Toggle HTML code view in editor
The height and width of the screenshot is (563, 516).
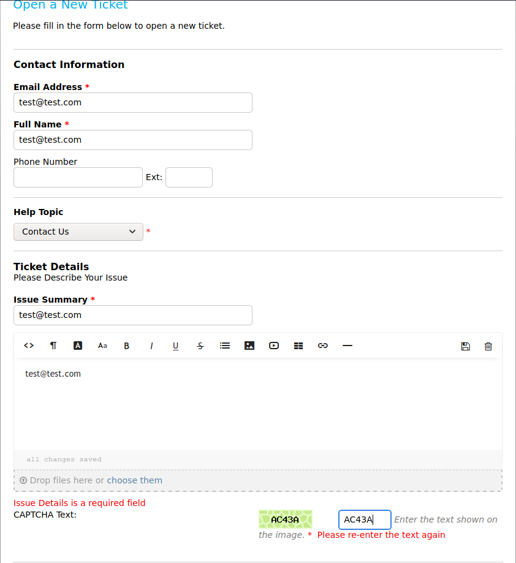(29, 346)
